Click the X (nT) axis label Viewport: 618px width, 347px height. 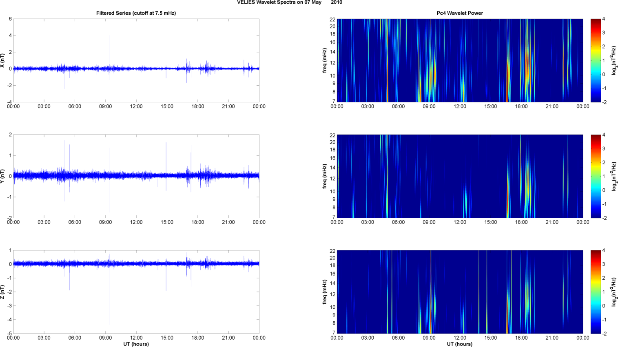click(x=2, y=60)
